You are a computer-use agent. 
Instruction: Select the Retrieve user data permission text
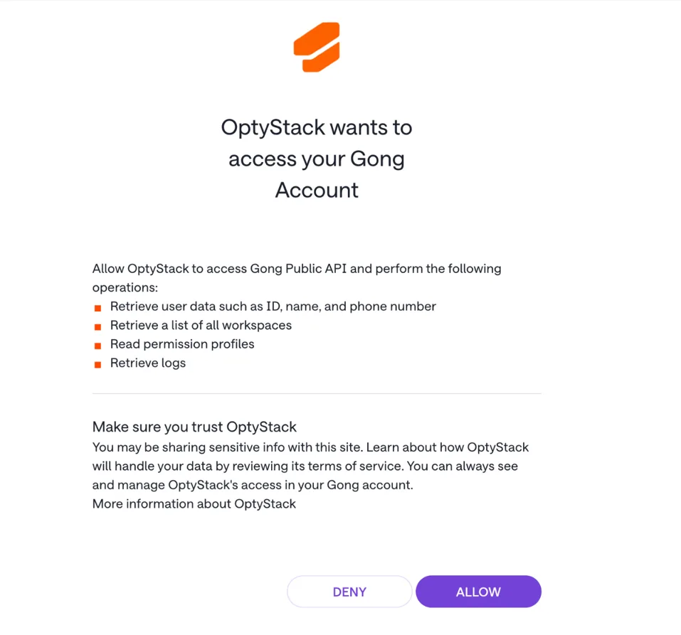pos(273,306)
